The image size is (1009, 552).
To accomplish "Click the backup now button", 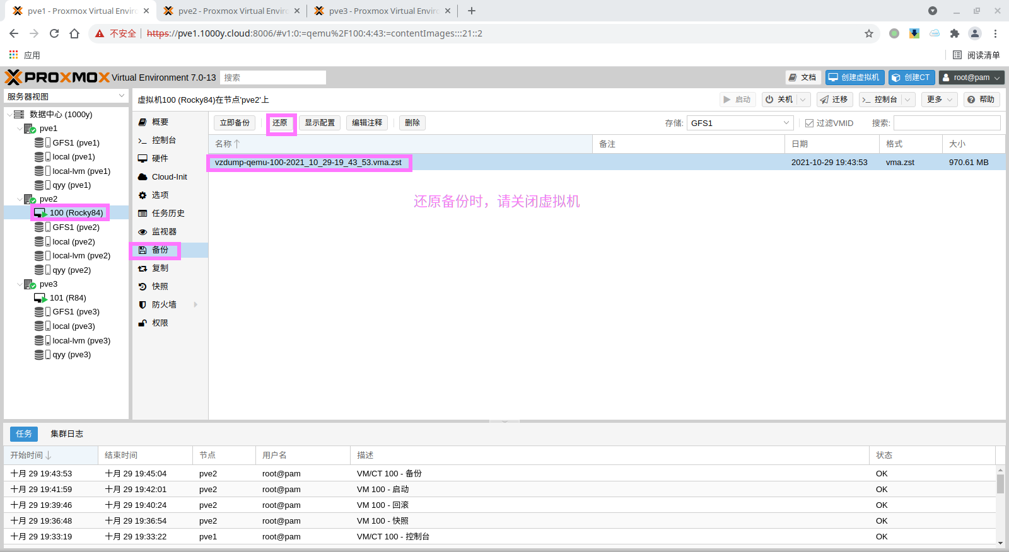I will point(235,123).
